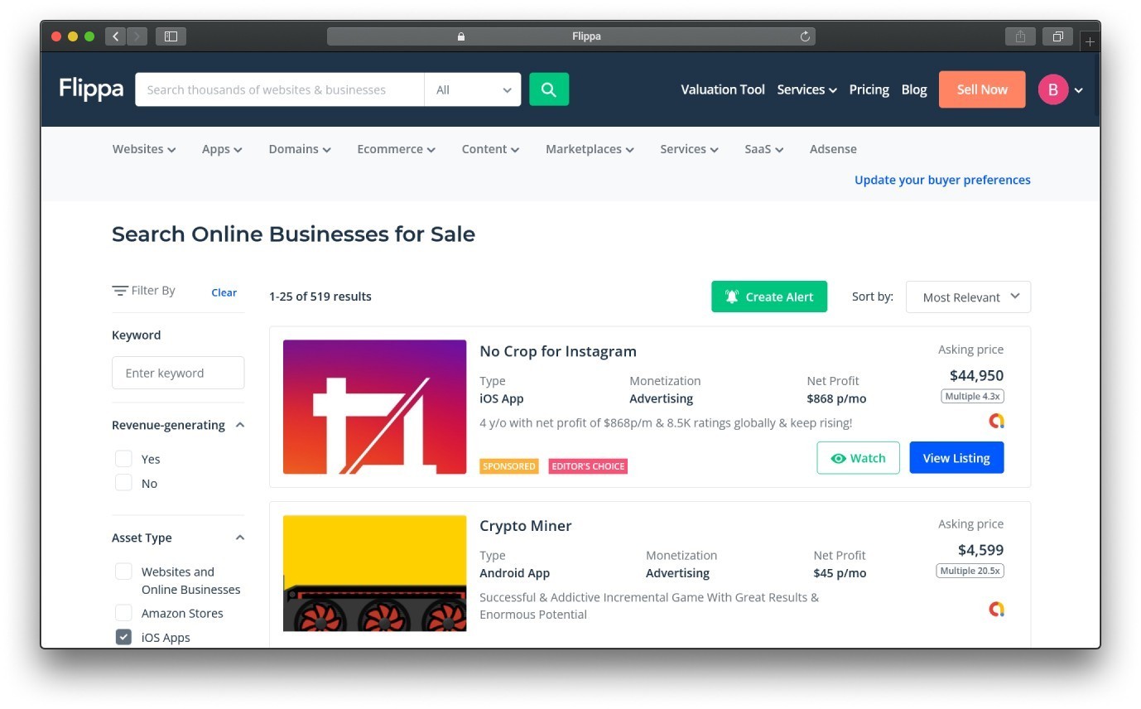Open the Pricing link

pos(869,89)
